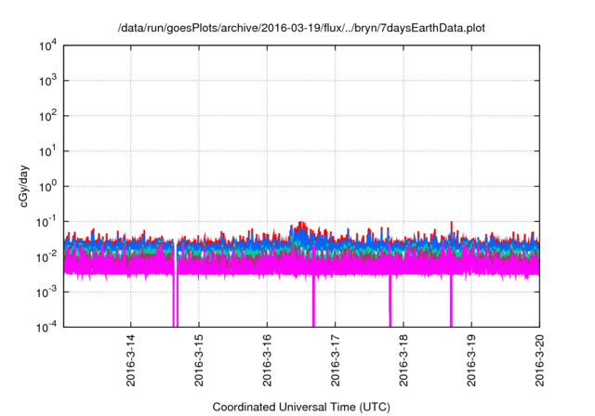Click the magenta dropout before 2016-3-18

[390, 301]
